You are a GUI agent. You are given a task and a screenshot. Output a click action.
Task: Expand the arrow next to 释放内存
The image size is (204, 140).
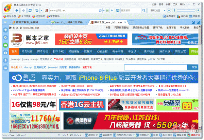(134, 135)
